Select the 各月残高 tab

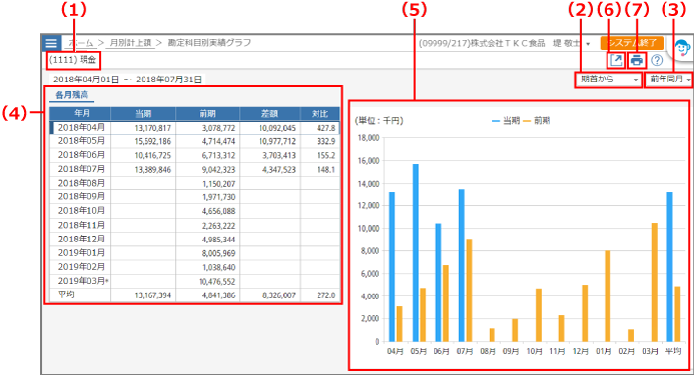[x=72, y=95]
